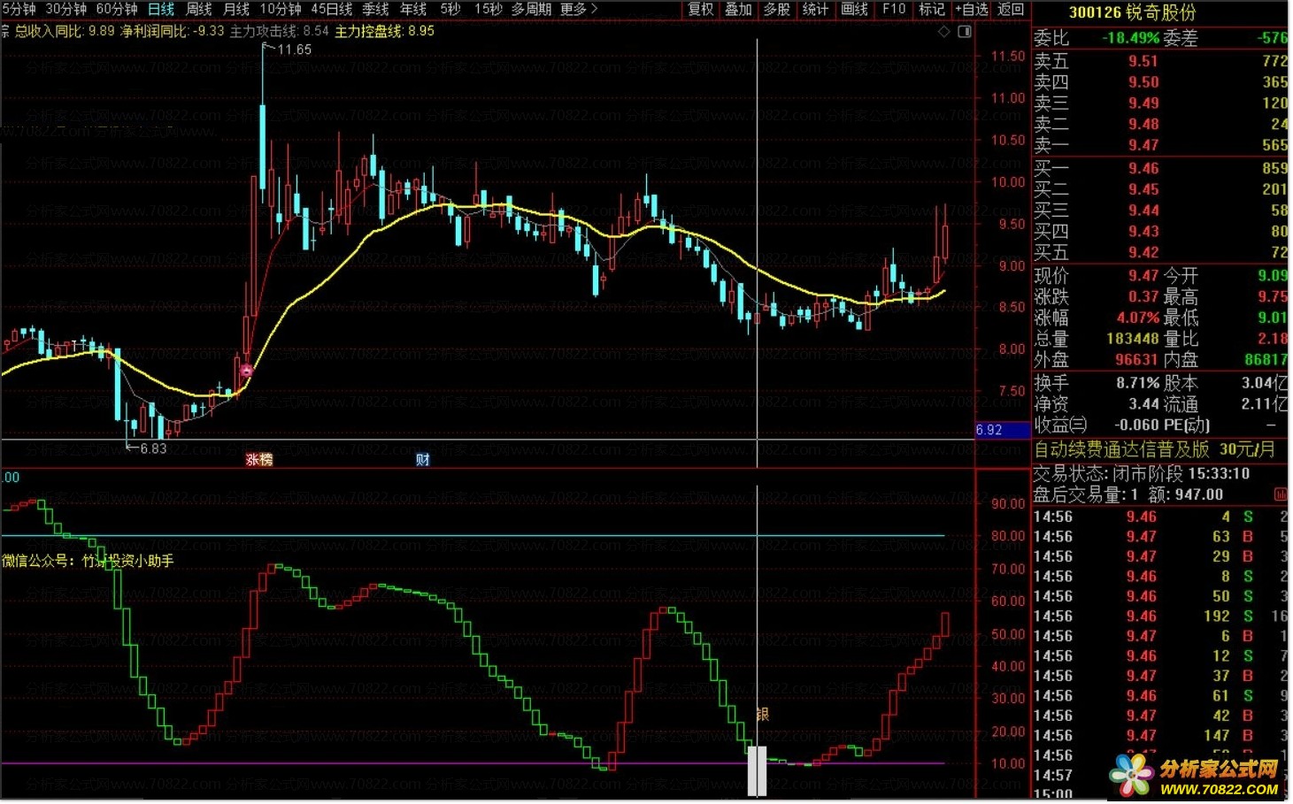The height and width of the screenshot is (804, 1293).
Task: Select the 60分钟 period tab
Action: click(x=117, y=9)
